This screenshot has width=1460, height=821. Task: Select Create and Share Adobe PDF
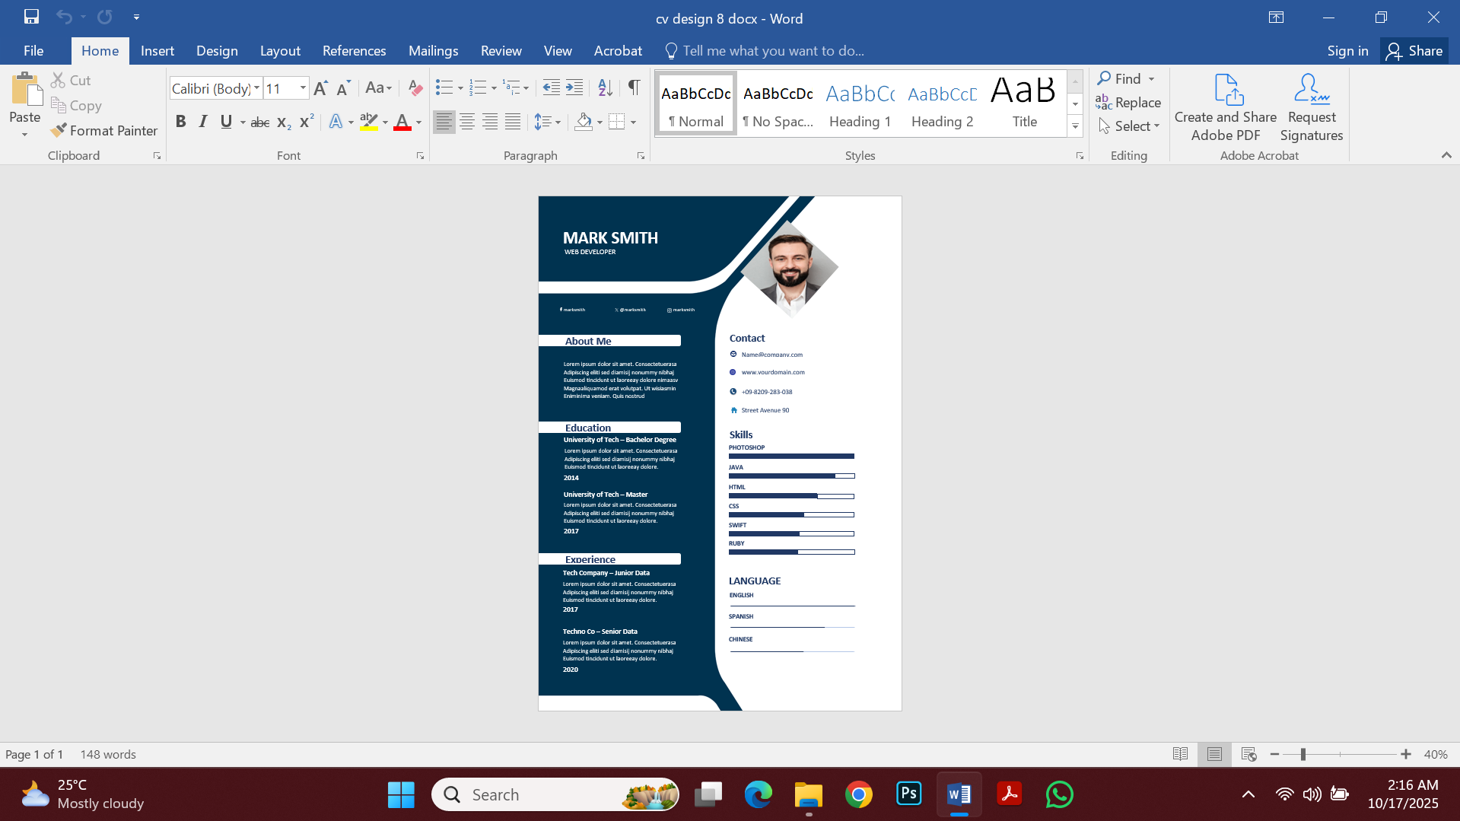click(x=1224, y=107)
